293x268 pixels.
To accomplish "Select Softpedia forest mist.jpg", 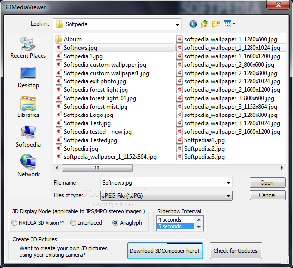I will (x=95, y=107).
